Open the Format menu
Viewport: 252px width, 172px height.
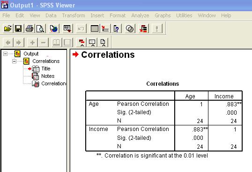tap(118, 15)
